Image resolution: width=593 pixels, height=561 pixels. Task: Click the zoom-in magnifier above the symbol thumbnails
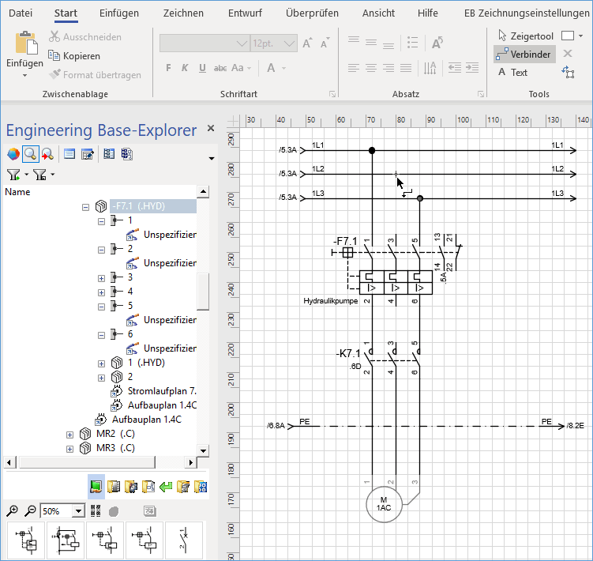point(12,510)
